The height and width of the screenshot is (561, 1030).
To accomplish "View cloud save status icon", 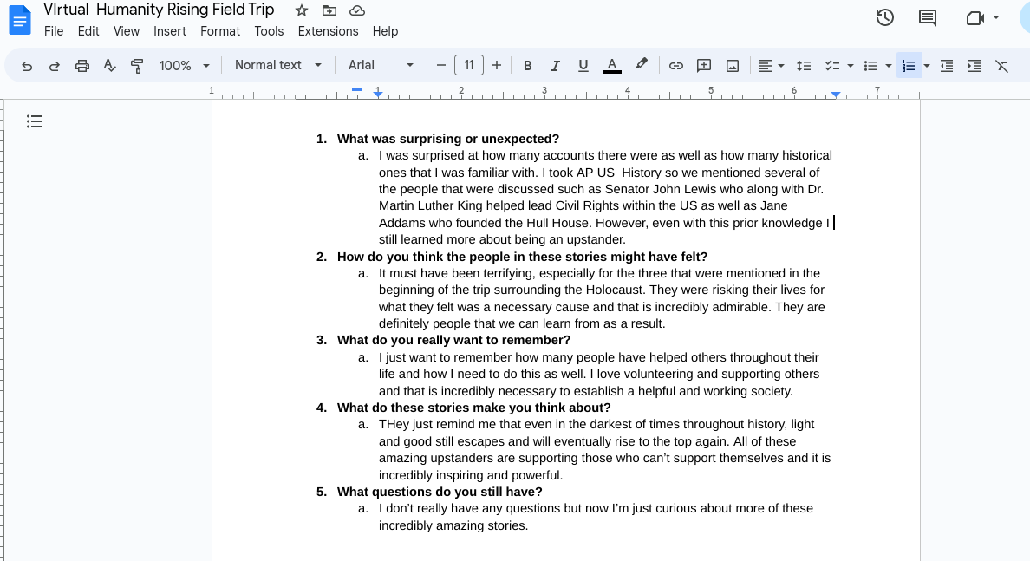I will pos(356,10).
